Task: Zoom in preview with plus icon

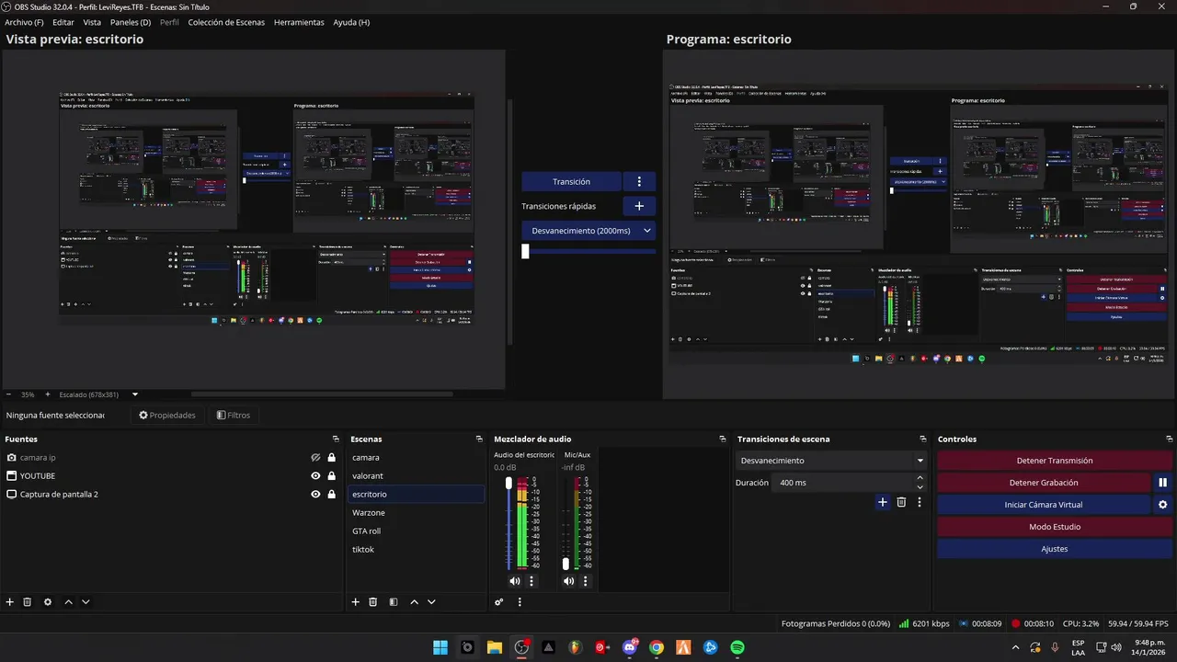Action: [x=48, y=394]
